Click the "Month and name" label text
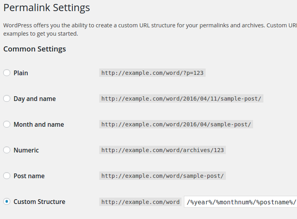 coord(38,124)
